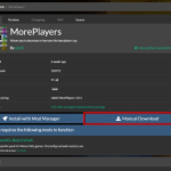Click the Manual Download button
Viewport: 171px width, 171px height.
(128, 119)
